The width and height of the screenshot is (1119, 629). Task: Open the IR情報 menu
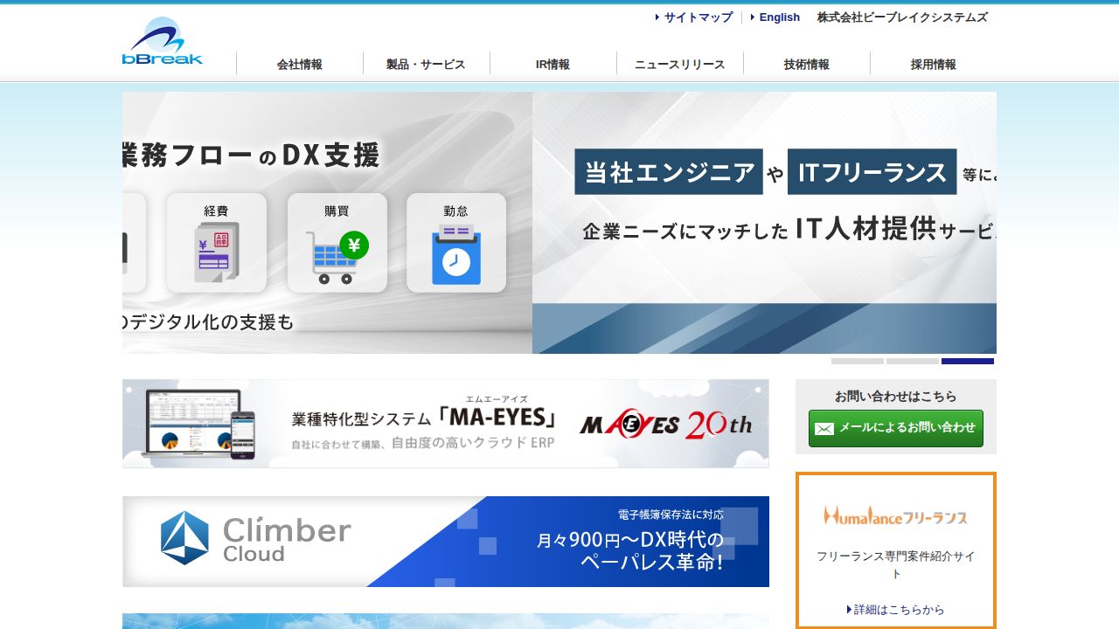point(553,64)
